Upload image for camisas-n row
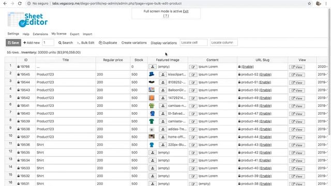Screen dimensions: 331x186 pyautogui.click(x=163, y=105)
